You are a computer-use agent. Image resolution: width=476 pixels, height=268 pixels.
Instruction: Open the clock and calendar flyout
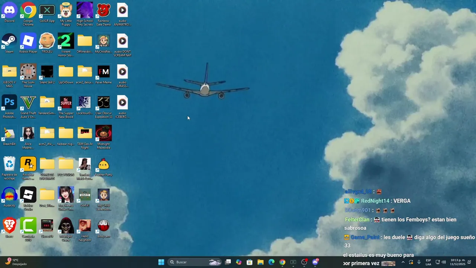pos(457,262)
